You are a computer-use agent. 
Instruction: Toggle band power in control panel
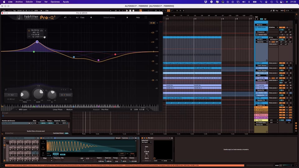tap(6, 90)
